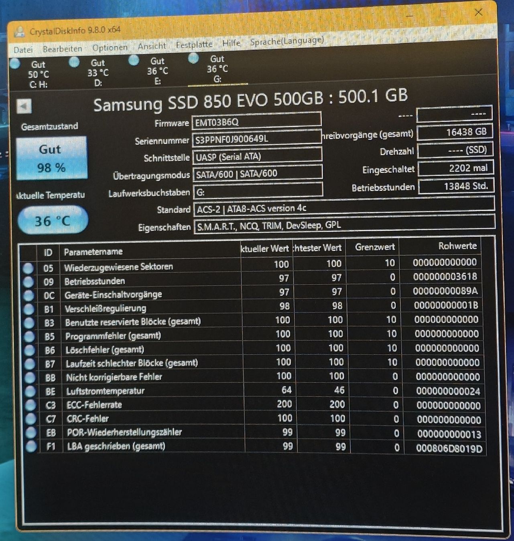Click the status icon for POR-Wiederherstellungszähler

pyautogui.click(x=30, y=433)
